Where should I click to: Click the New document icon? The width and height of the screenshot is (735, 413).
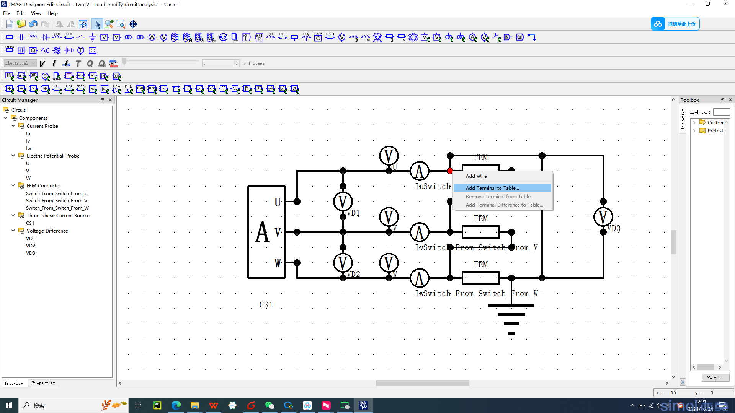[10, 24]
